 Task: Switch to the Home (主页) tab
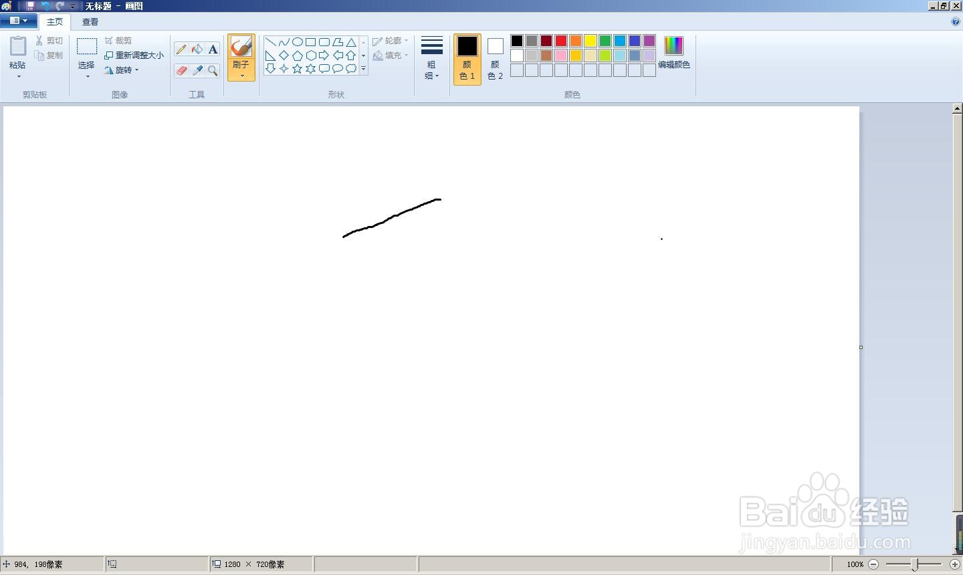[55, 21]
